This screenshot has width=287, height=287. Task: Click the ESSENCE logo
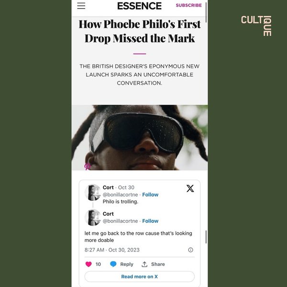point(140,6)
